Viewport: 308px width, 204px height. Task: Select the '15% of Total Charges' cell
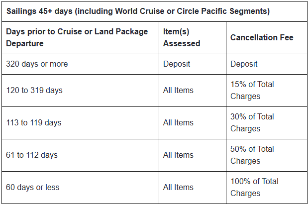click(252, 90)
